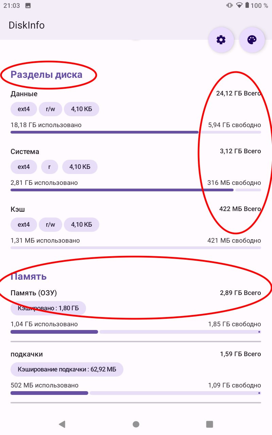Image resolution: width=272 pixels, height=435 pixels.
Task: Select the ext4 chip under Данные
Action: tap(24, 109)
